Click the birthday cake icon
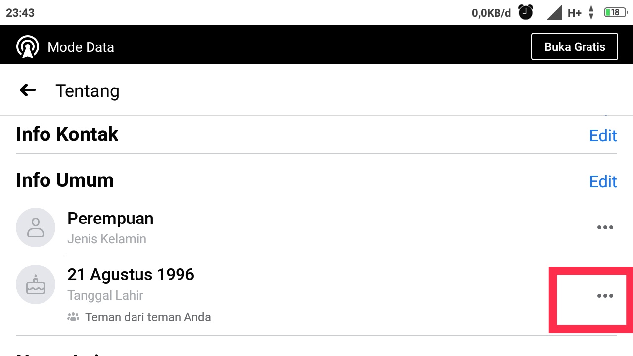Screen dimensions: 633x356 36,284
